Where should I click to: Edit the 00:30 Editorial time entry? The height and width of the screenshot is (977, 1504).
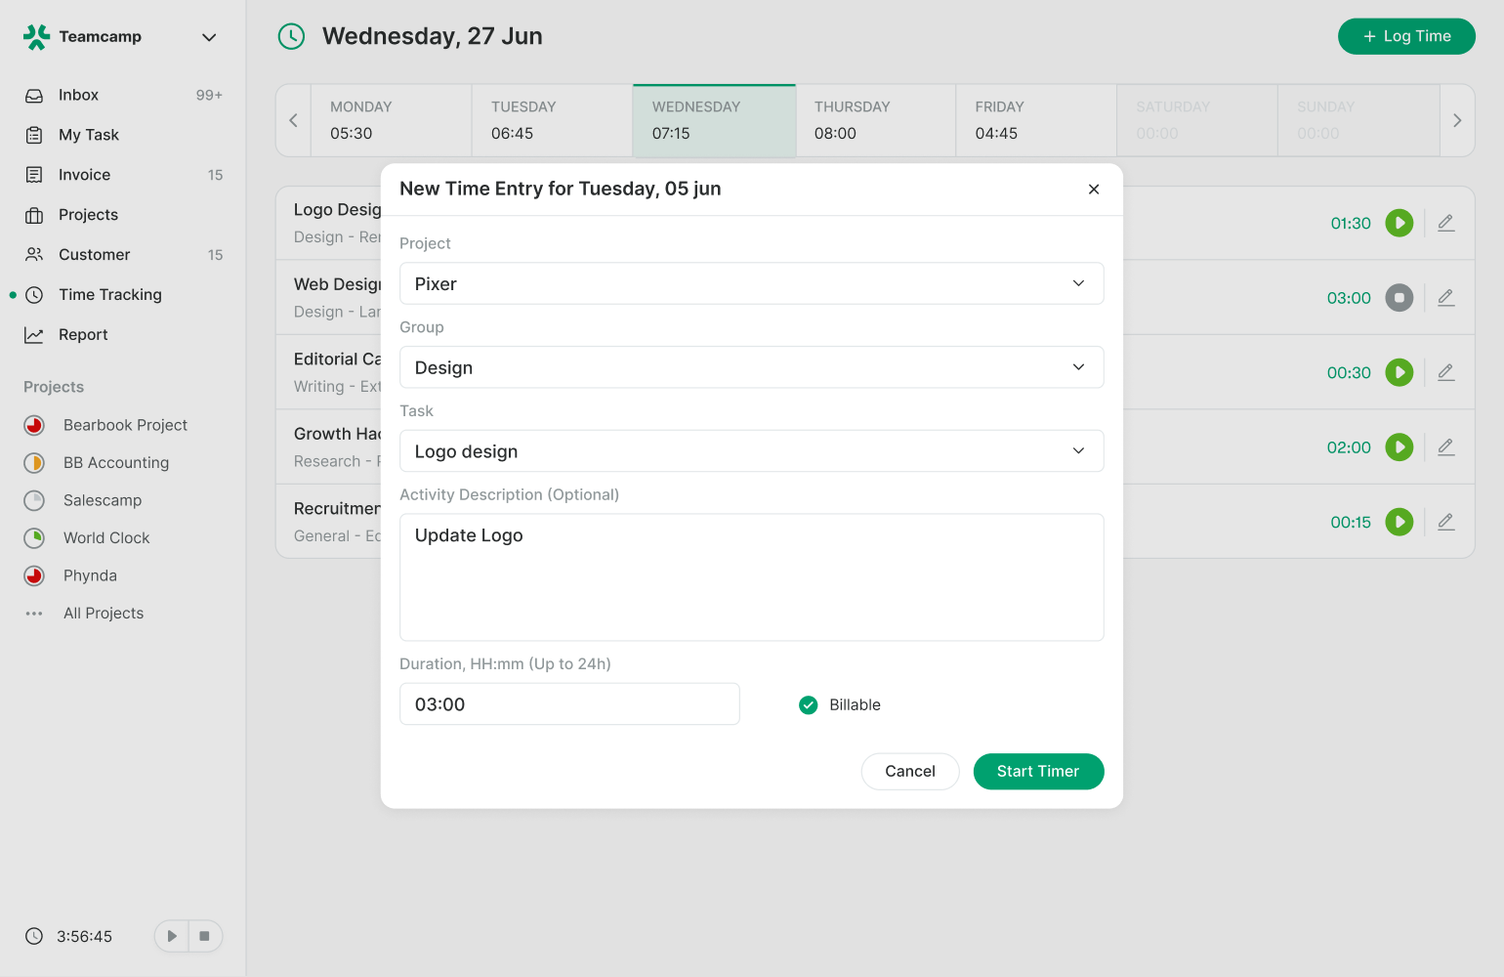[1446, 372]
